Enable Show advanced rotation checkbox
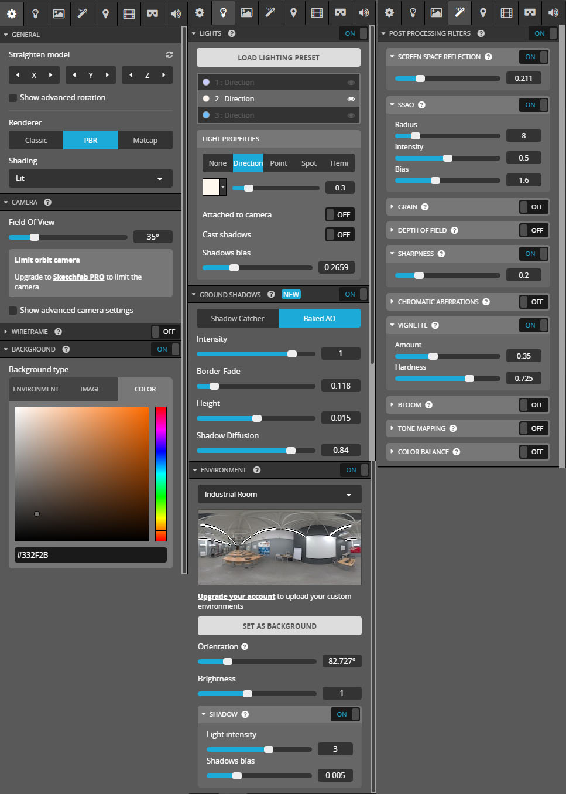The height and width of the screenshot is (794, 566). (13, 98)
